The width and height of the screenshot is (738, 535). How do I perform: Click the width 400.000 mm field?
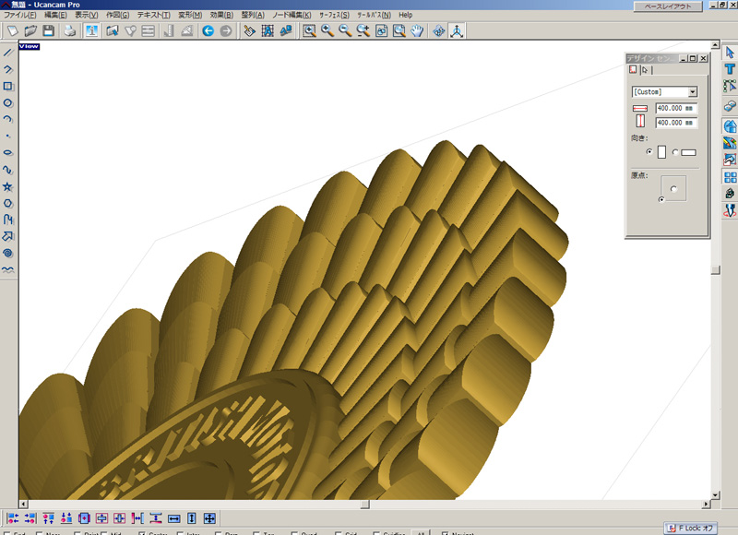[676, 108]
